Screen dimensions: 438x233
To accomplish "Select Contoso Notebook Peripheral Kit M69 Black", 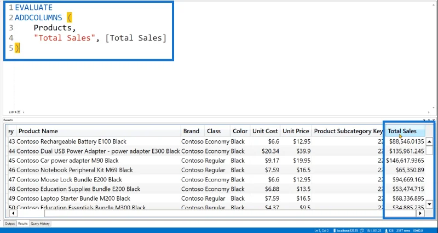I will [74, 170].
